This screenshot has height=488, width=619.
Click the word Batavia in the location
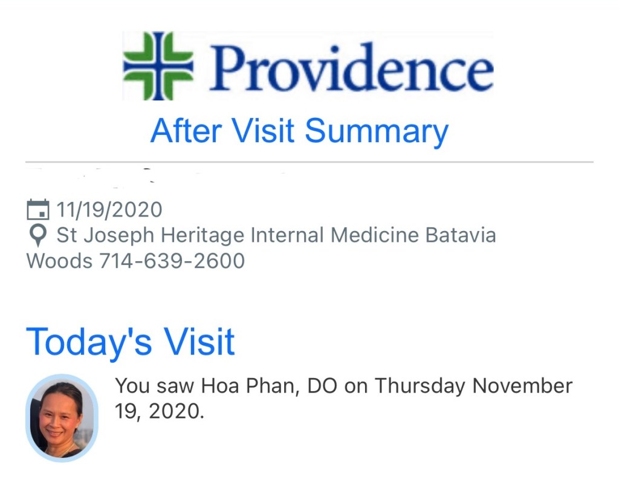click(x=460, y=235)
